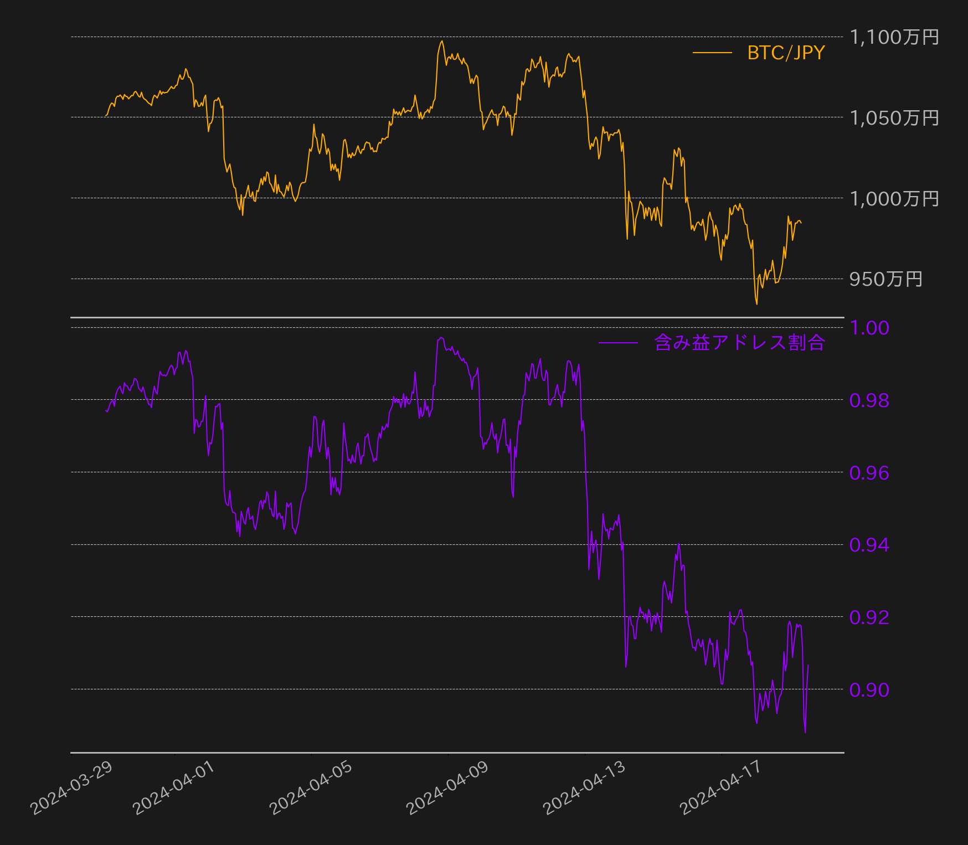968x845 pixels.
Task: Select the 1,050万円 axis label
Action: click(x=894, y=117)
